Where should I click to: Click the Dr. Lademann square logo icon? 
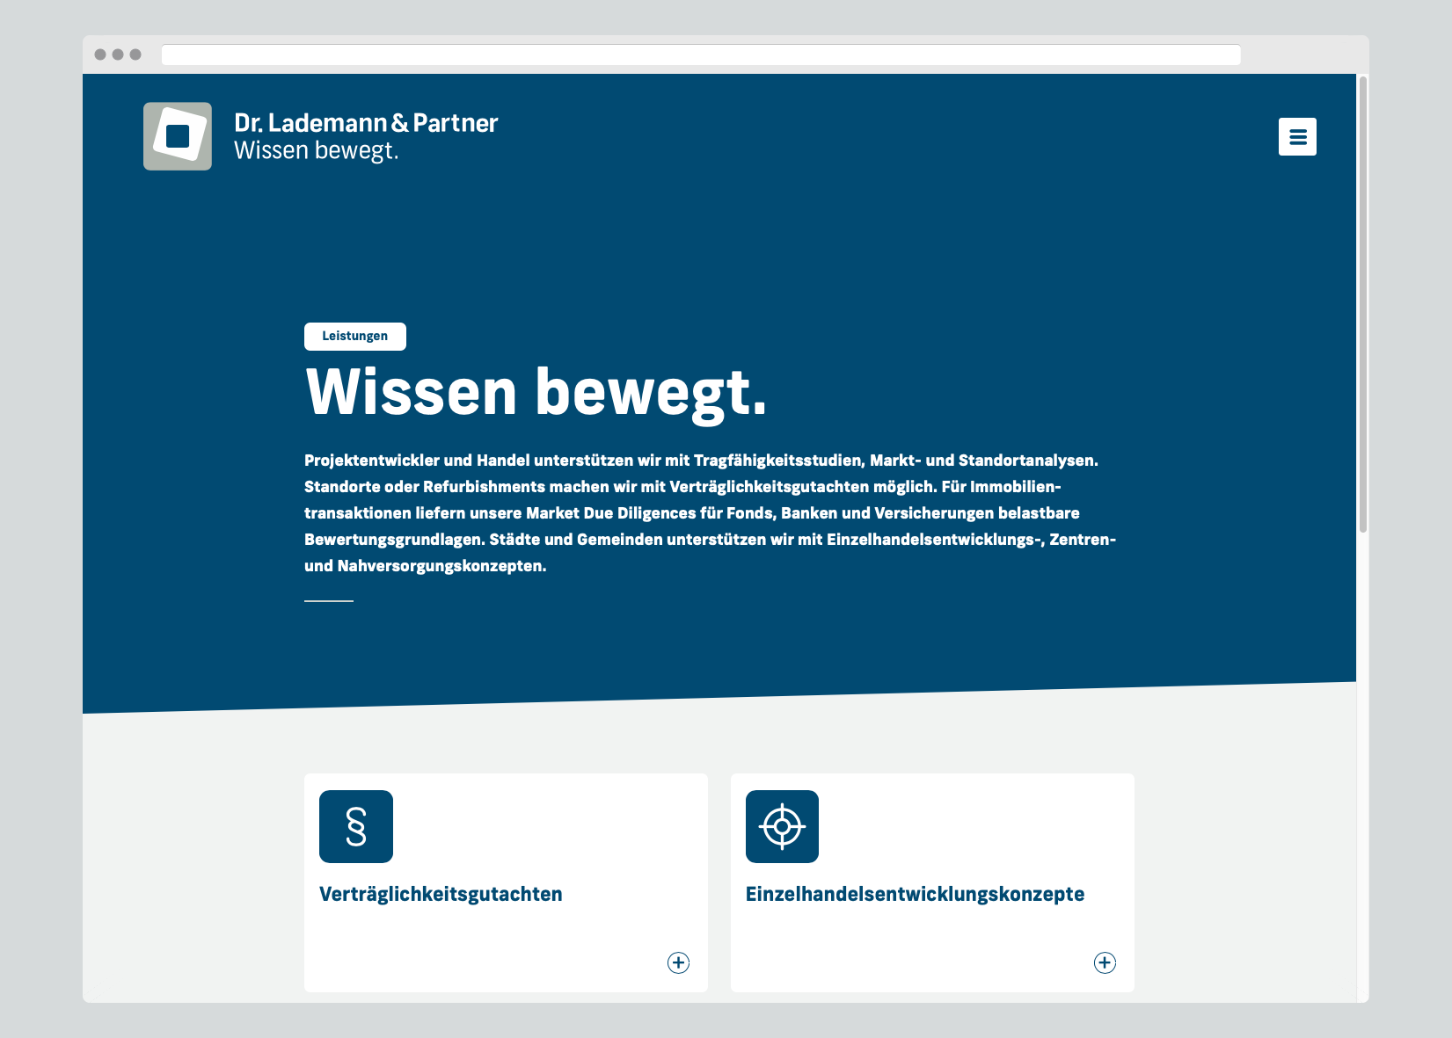coord(178,136)
